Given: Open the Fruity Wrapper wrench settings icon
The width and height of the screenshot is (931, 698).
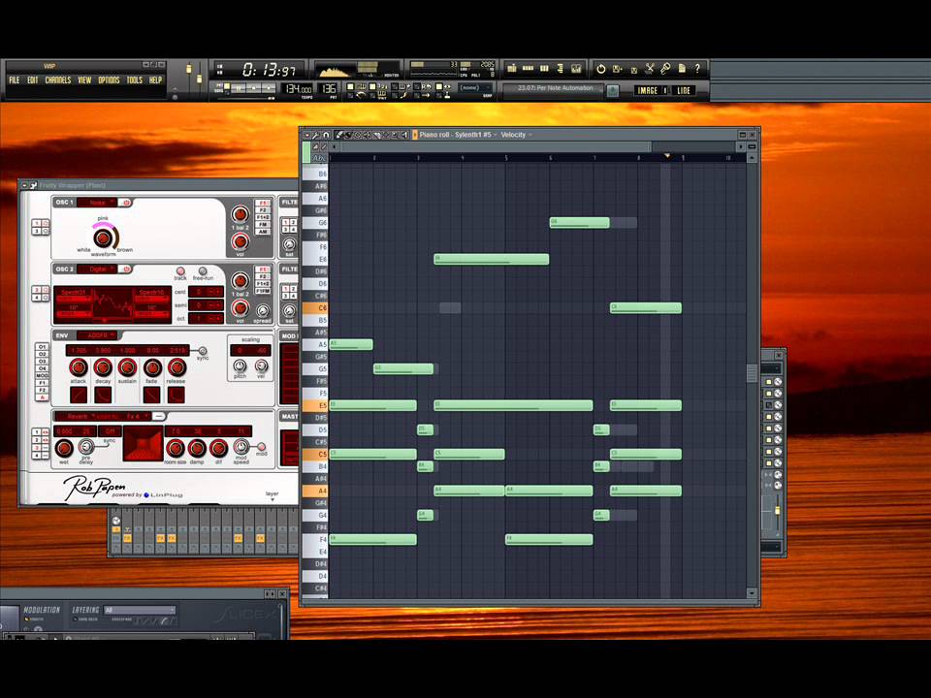Looking at the screenshot, I should click(x=34, y=186).
